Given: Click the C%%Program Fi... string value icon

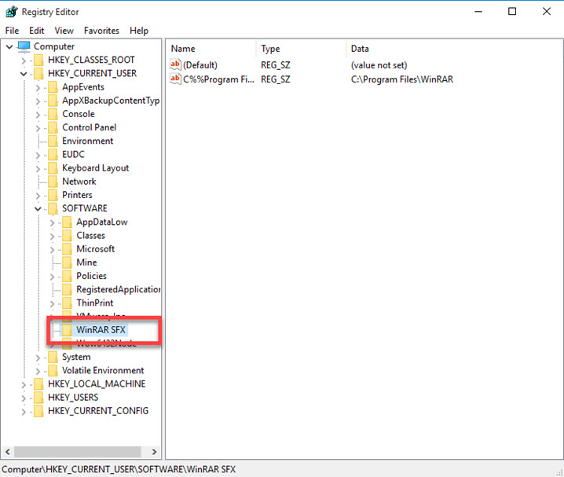Looking at the screenshot, I should tap(175, 79).
